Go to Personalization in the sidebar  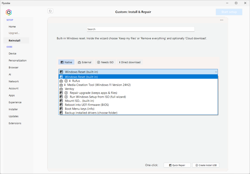[x=17, y=61]
